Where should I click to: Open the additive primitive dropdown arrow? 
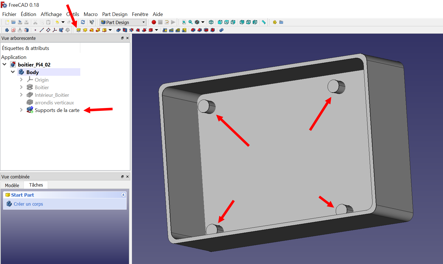point(110,30)
